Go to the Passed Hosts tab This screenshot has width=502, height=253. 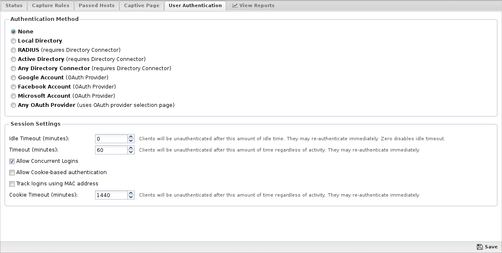click(x=96, y=5)
